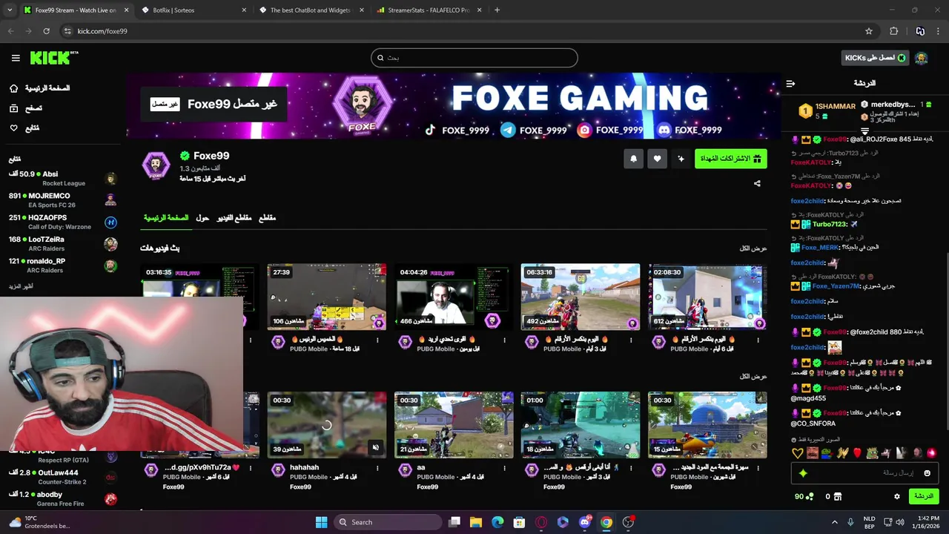Switch to The best ChatBot and Widgets tab
Screen dimensions: 949x534
(311, 10)
